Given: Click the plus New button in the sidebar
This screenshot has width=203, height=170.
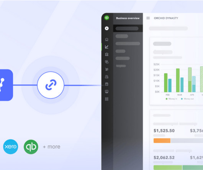Looking at the screenshot, I should pos(107,28).
